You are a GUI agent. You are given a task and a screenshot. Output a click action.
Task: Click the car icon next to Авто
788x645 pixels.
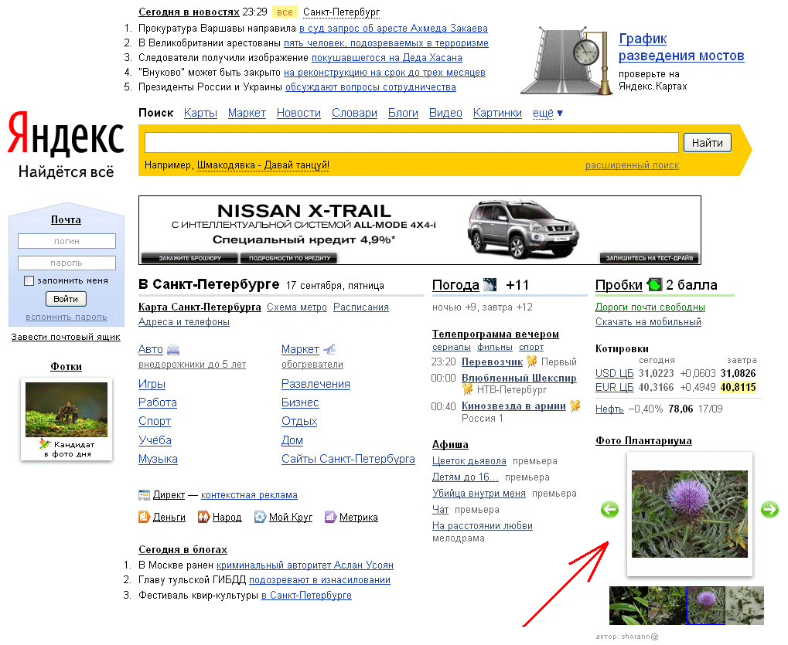[173, 350]
